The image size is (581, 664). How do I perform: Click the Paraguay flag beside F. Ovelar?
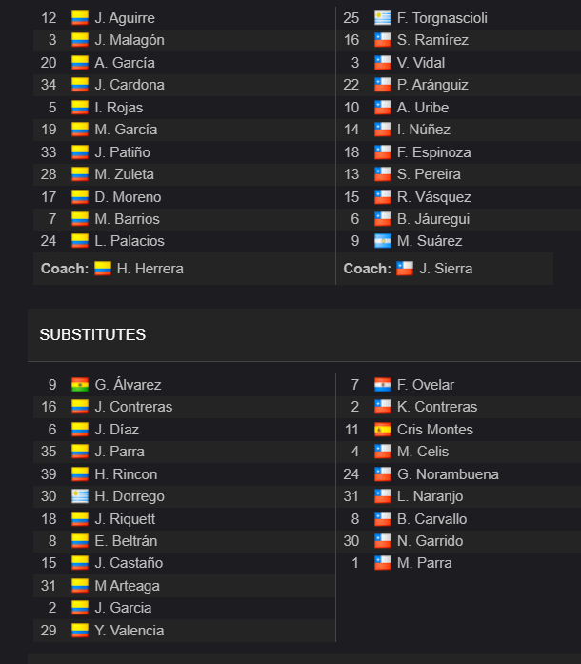[x=382, y=385]
